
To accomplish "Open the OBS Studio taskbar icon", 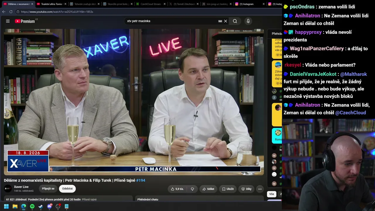I will point(58,206).
